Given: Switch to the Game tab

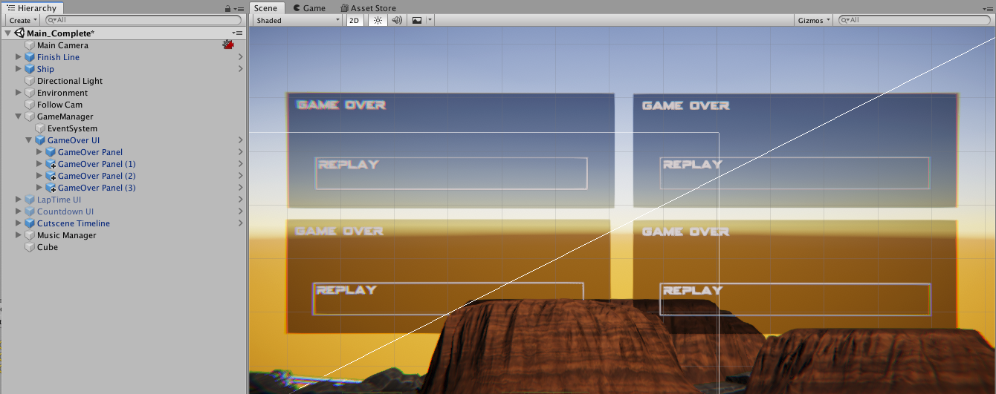Looking at the screenshot, I should pos(309,7).
